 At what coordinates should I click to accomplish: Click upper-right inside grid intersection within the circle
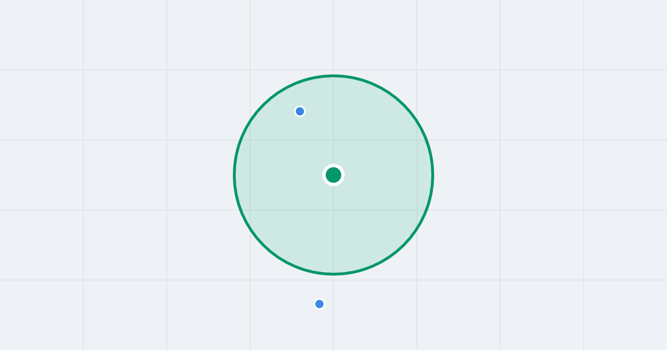point(417,140)
